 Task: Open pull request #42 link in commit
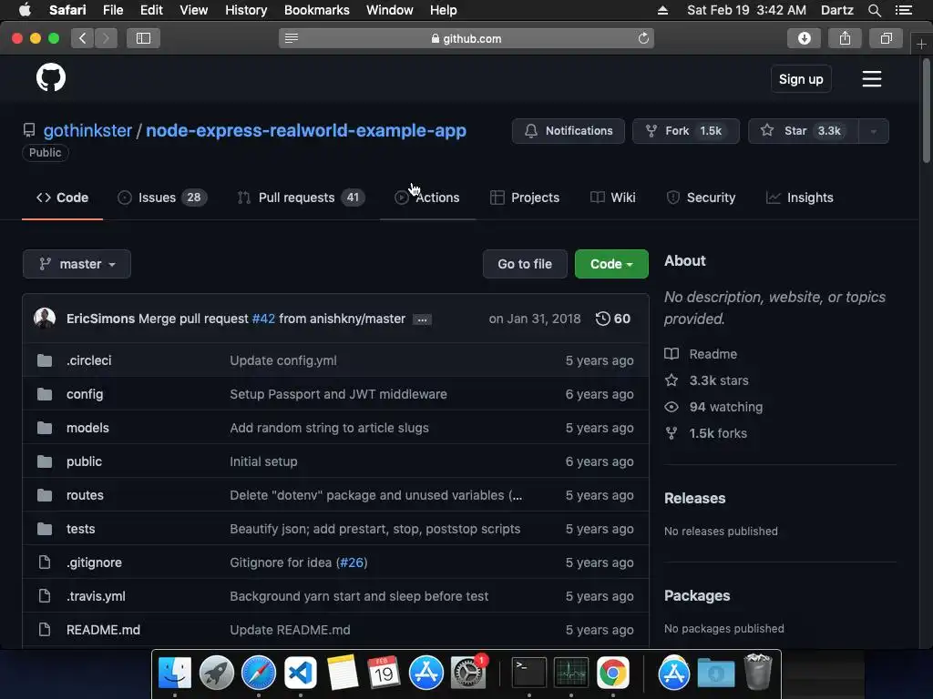point(263,319)
